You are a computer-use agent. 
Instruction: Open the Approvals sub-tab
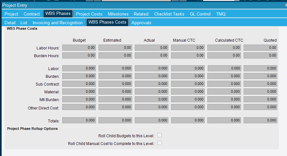tap(141, 23)
